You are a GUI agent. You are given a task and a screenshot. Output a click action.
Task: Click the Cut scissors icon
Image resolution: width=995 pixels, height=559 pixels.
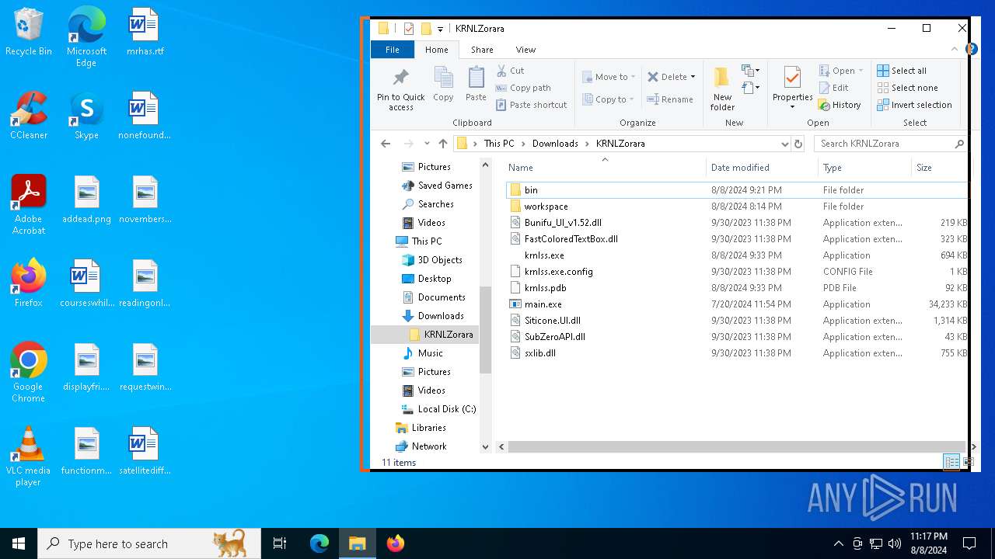[x=502, y=71]
